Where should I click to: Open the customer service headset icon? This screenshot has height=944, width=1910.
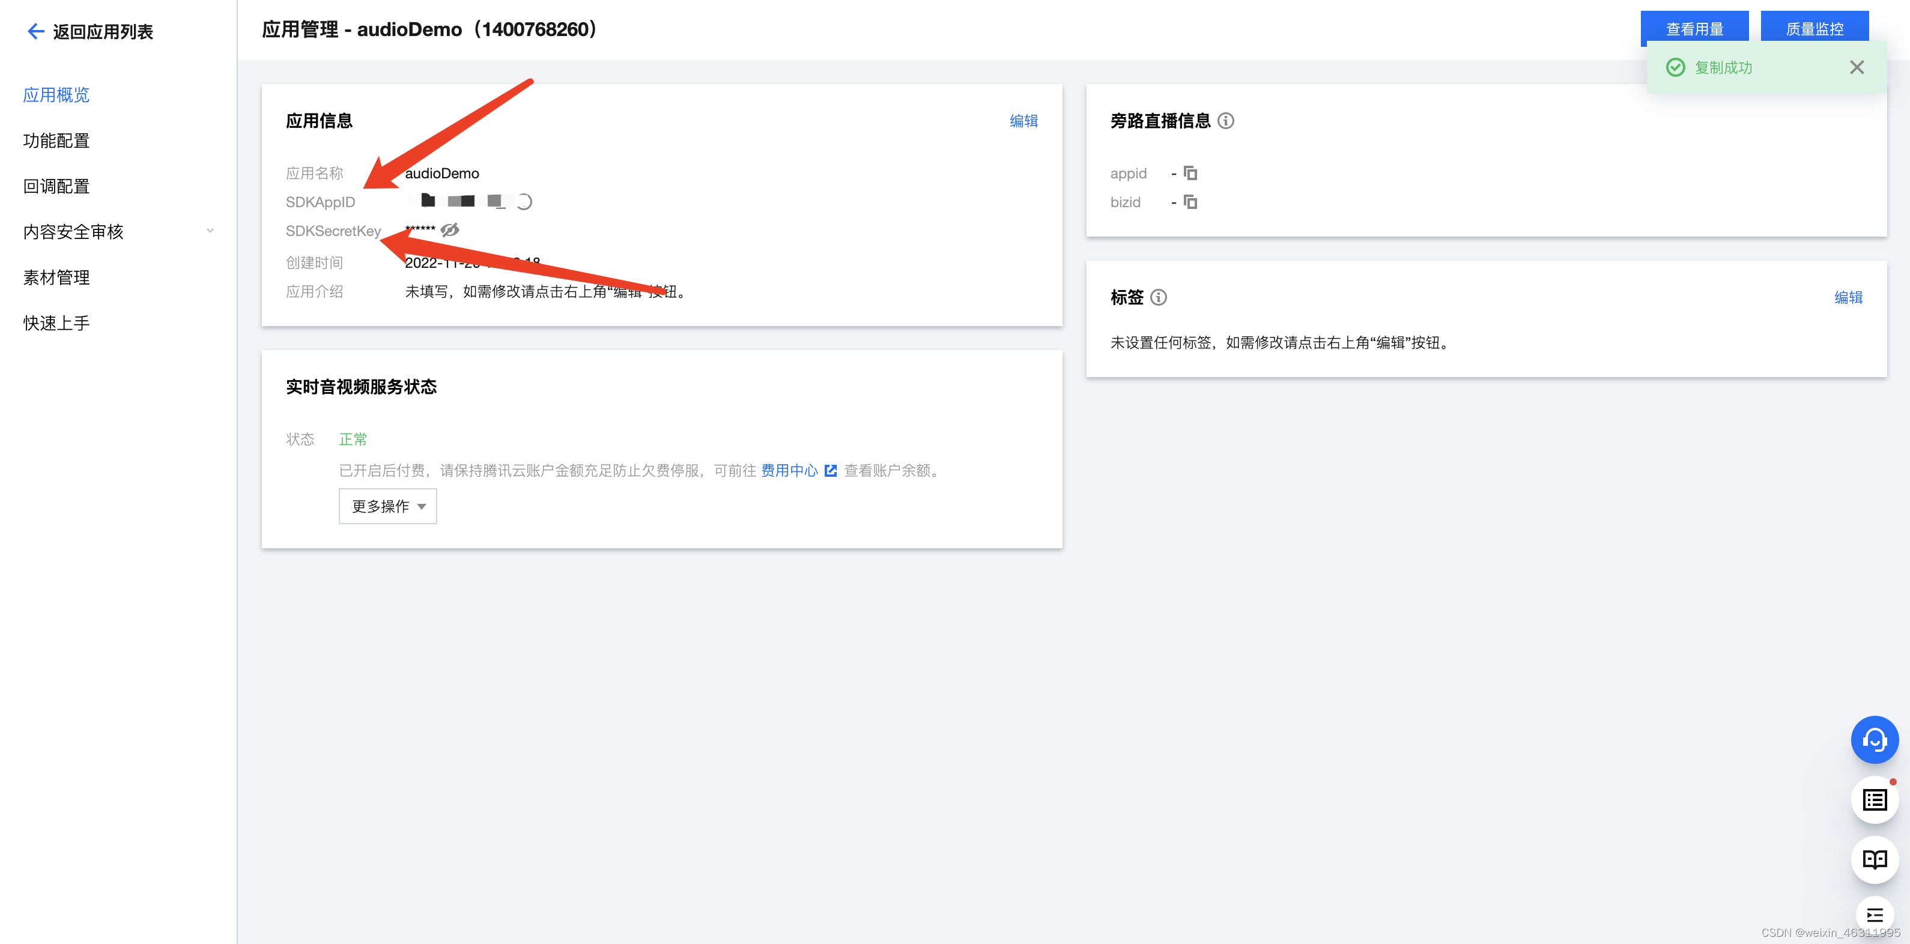pos(1875,739)
